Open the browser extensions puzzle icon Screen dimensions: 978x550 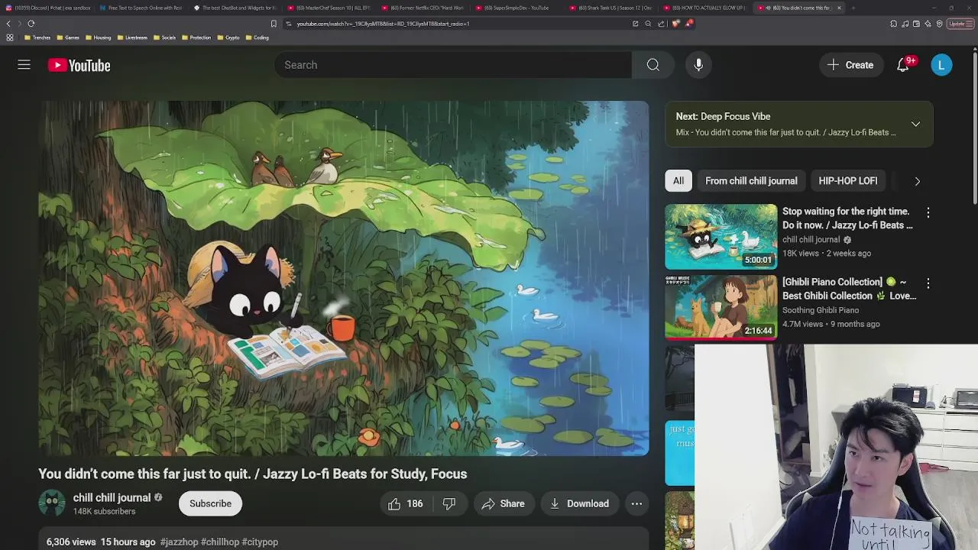tap(893, 24)
